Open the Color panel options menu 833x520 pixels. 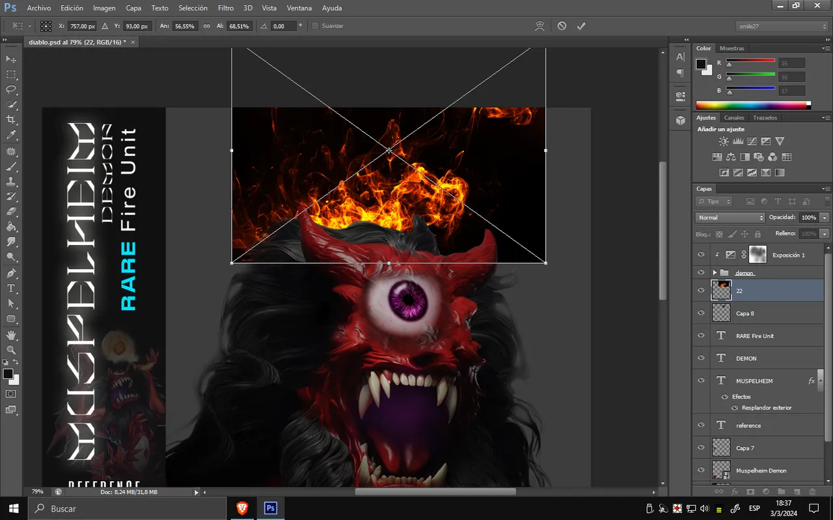click(x=826, y=48)
